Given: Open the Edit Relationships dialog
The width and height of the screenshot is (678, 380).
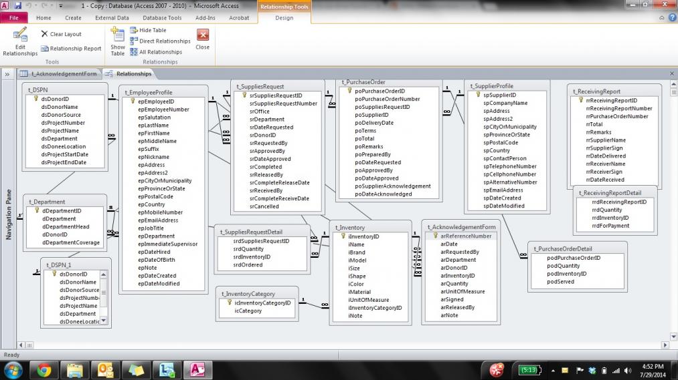Looking at the screenshot, I should click(x=20, y=41).
